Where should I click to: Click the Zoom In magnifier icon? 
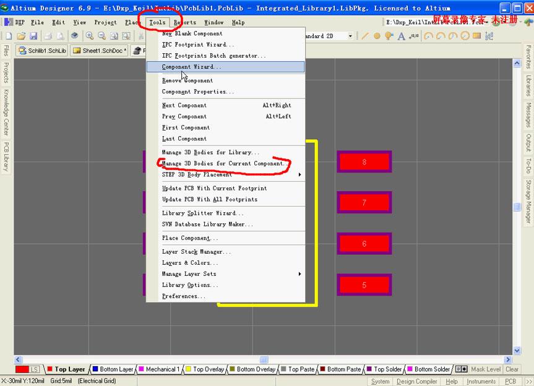[x=90, y=36]
